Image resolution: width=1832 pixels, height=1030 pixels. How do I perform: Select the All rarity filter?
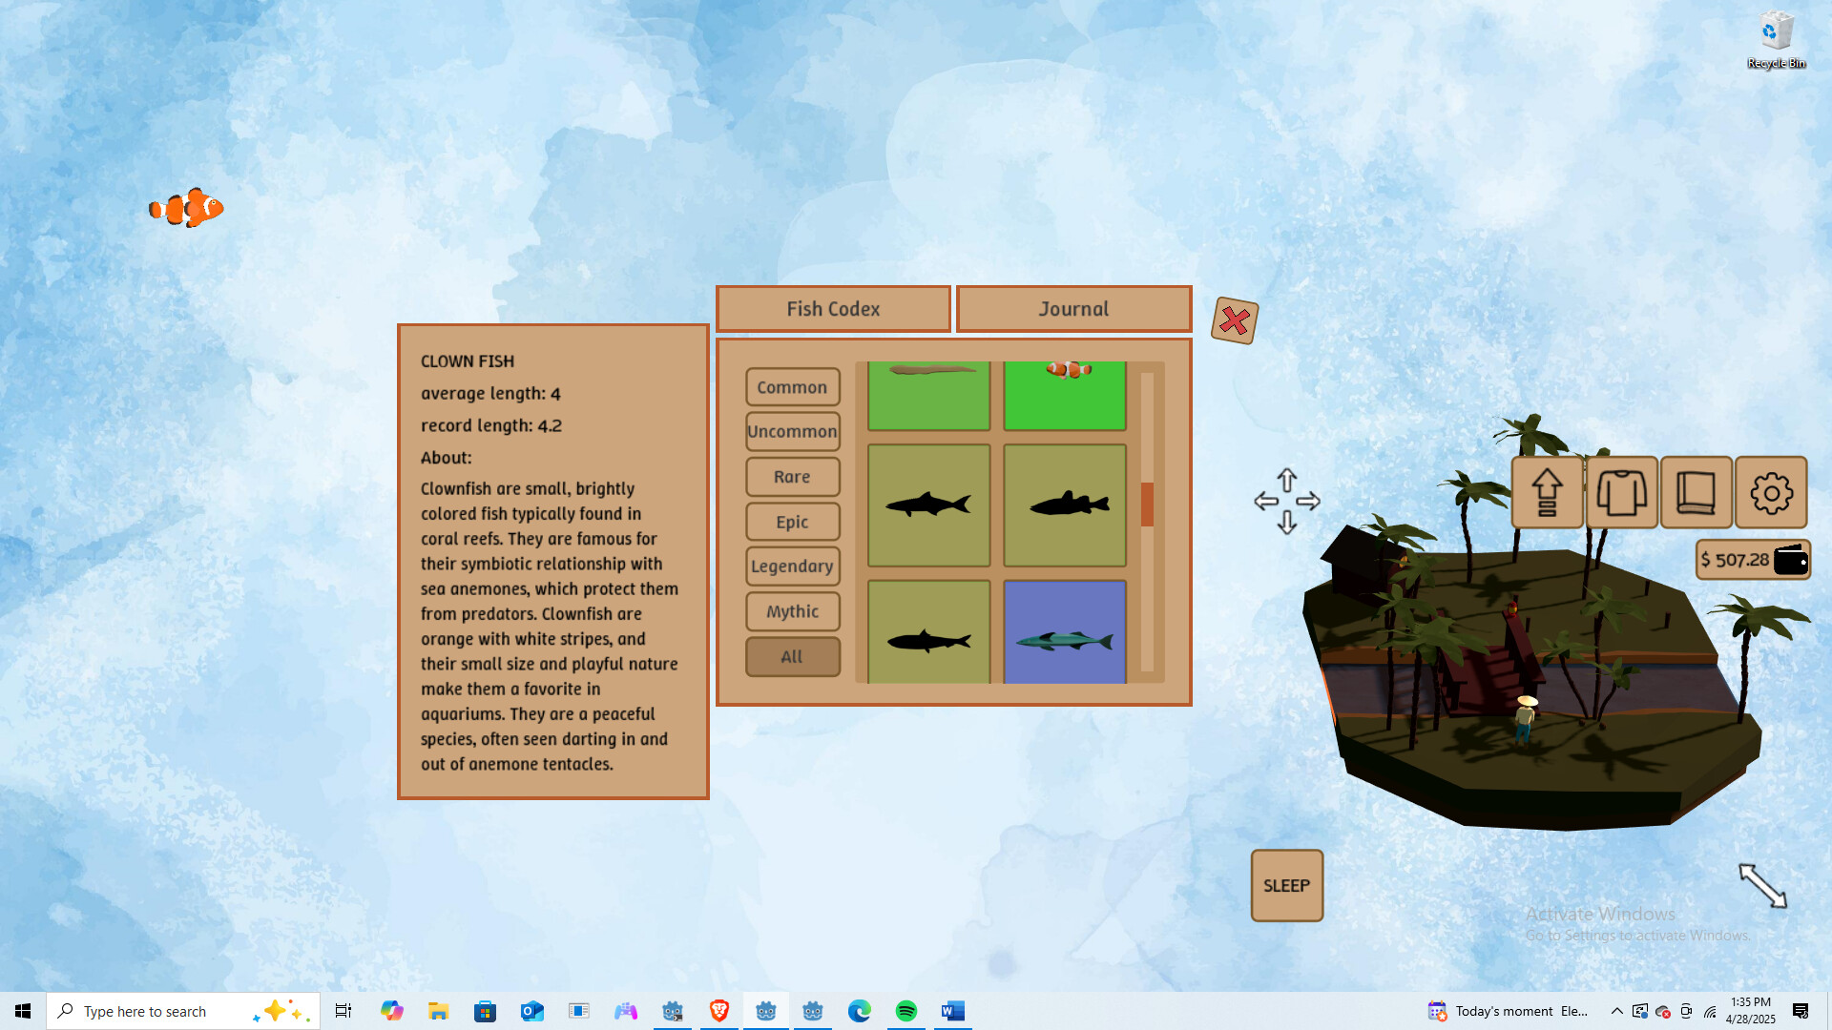(x=792, y=656)
